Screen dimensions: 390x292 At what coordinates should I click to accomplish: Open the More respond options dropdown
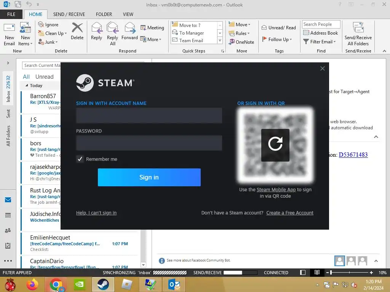pos(151,39)
